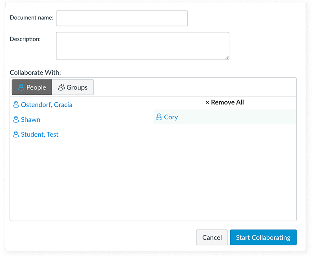This screenshot has width=316, height=256.
Task: Select Cory in the added collaborators panel
Action: point(171,117)
